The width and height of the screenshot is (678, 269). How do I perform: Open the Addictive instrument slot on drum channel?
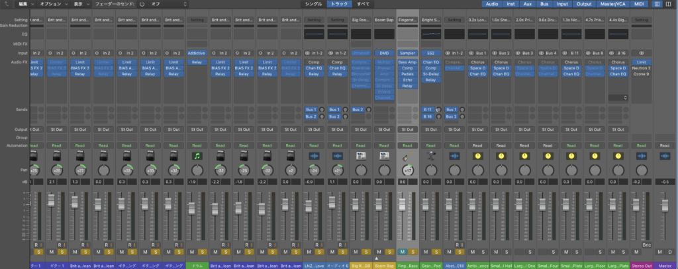pos(197,53)
